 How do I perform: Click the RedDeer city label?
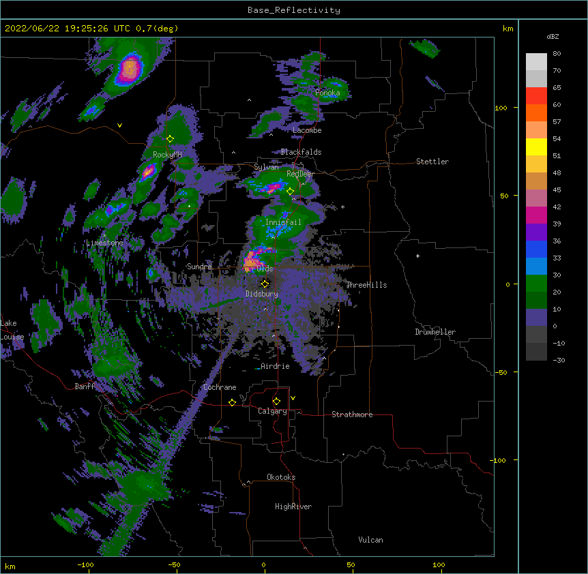tap(300, 174)
